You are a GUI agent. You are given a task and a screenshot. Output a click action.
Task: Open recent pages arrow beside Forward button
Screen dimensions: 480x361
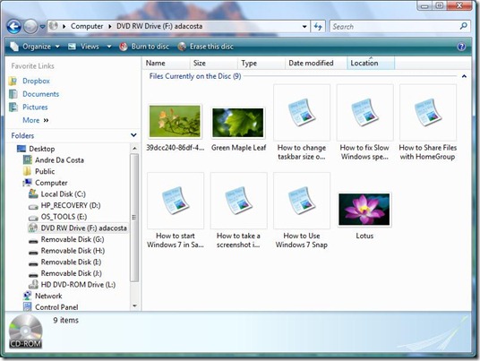(43, 27)
